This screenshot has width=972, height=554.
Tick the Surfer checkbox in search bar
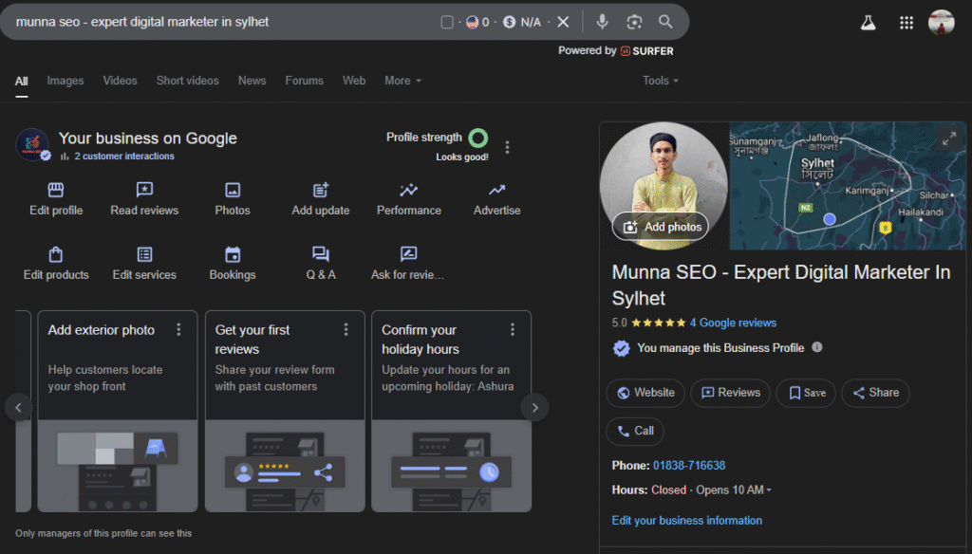pyautogui.click(x=447, y=23)
